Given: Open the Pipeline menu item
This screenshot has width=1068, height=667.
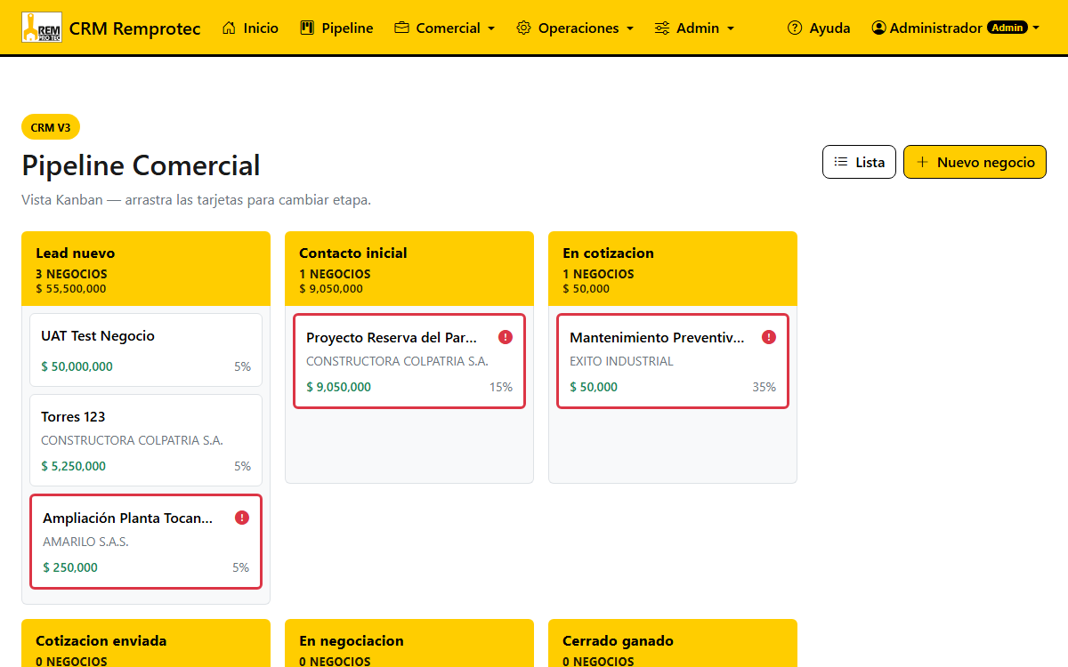Looking at the screenshot, I should coord(337,28).
